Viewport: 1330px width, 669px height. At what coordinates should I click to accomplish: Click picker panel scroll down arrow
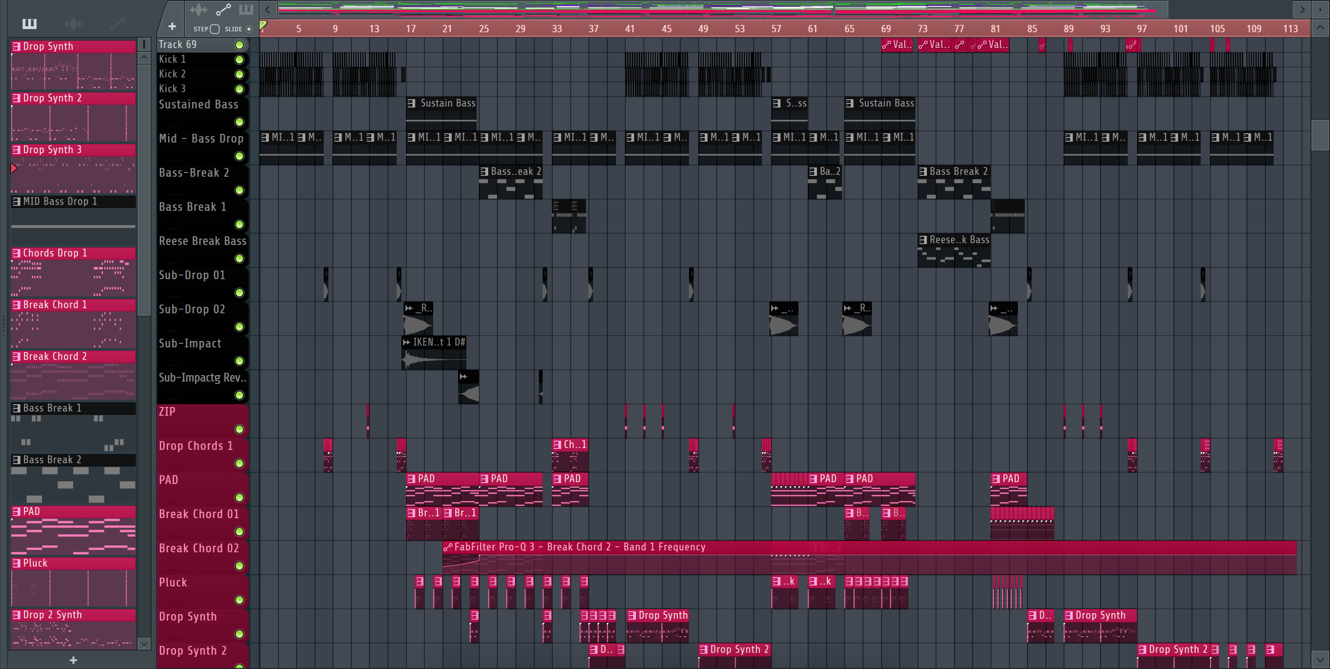pos(144,643)
